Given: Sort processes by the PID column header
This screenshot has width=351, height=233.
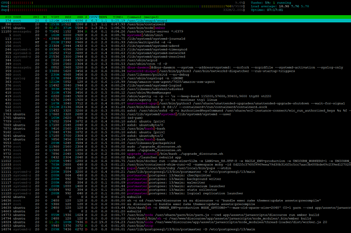Looking at the screenshot, I should [x=8, y=17].
